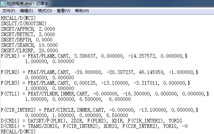
Task: Click on the SNSET/RETRCT line
Action: pos(28,34)
